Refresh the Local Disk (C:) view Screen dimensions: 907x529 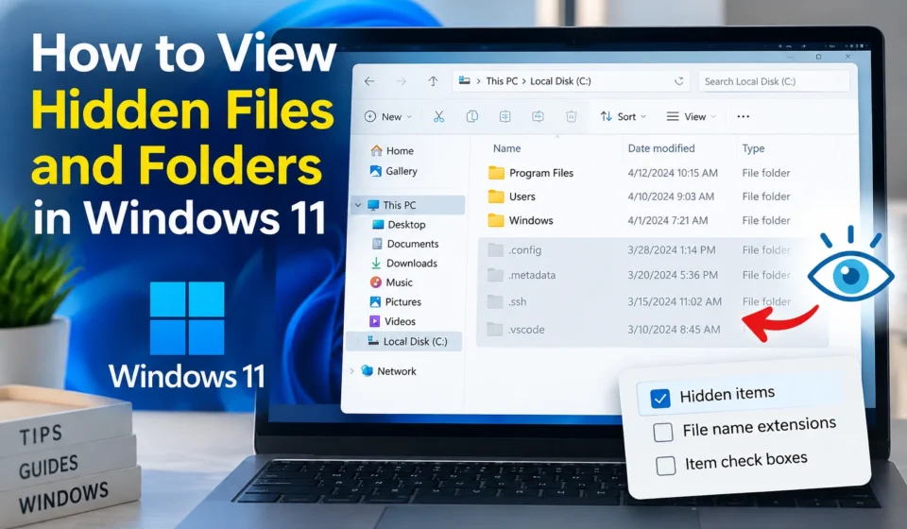[679, 81]
